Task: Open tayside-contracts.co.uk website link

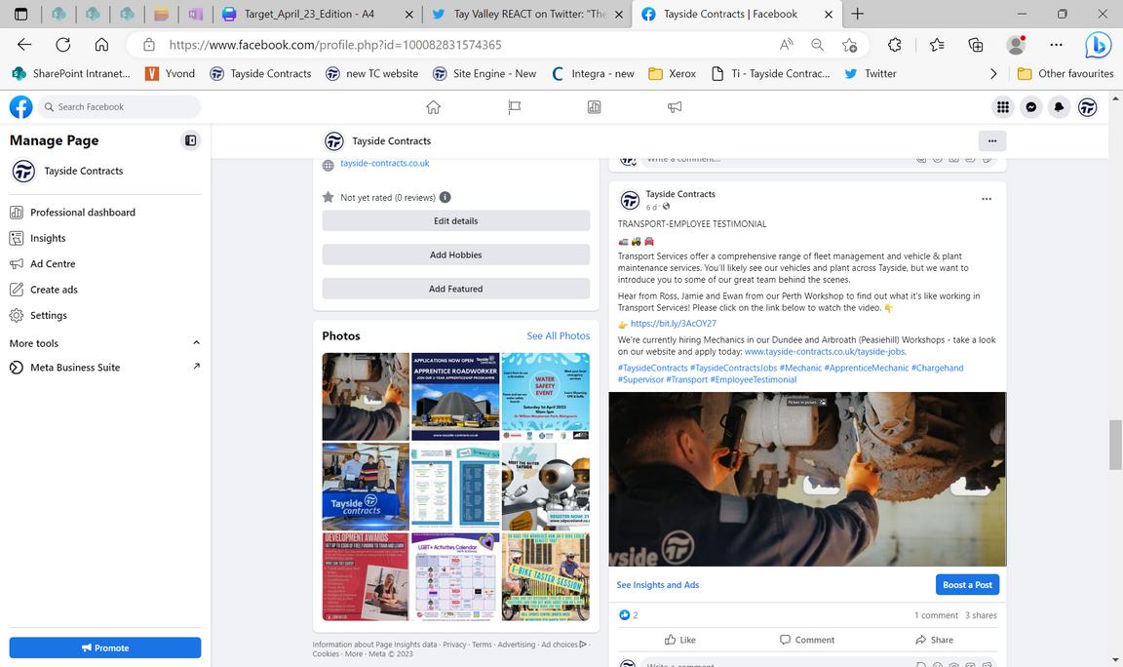Action: click(385, 164)
